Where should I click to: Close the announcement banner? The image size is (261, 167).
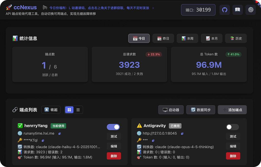[153, 8]
